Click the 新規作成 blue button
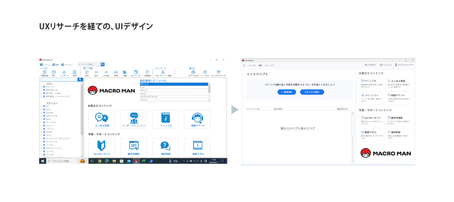This screenshot has width=454, height=202. [287, 92]
